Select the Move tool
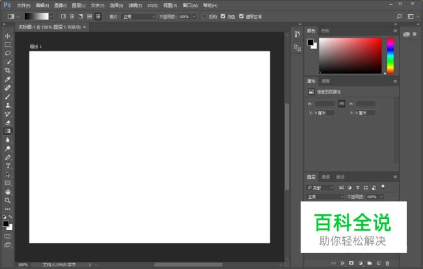 pos(8,36)
